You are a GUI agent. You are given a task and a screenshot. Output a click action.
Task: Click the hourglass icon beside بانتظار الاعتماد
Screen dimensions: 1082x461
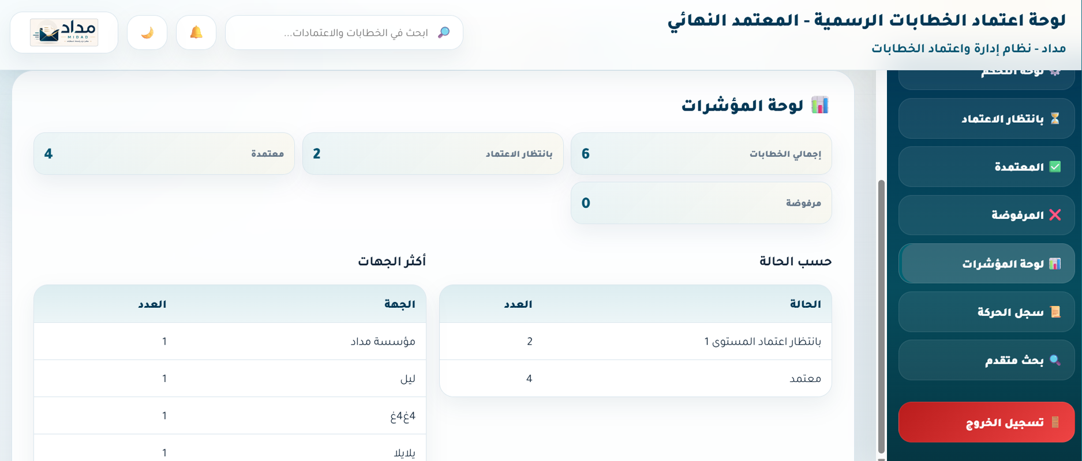1055,119
